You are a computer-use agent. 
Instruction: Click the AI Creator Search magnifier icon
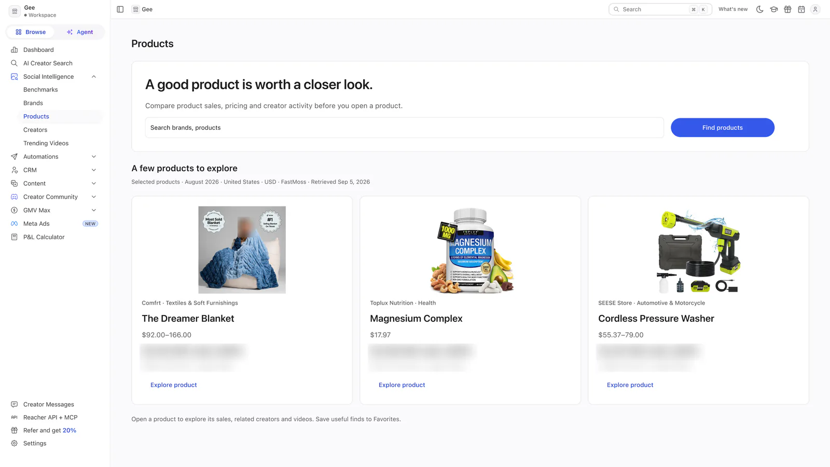point(15,63)
